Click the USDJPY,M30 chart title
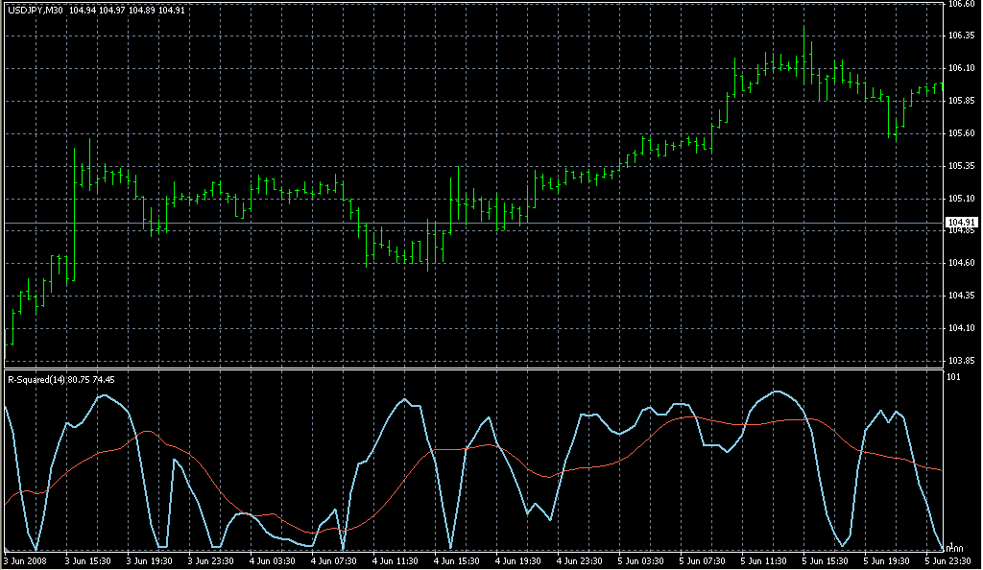The height and width of the screenshot is (570, 983). [x=36, y=11]
